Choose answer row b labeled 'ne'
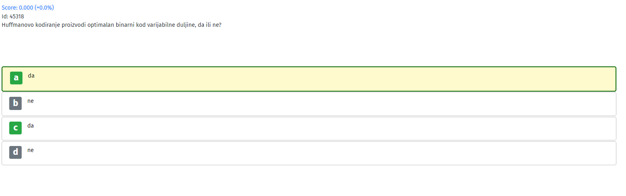 309,104
